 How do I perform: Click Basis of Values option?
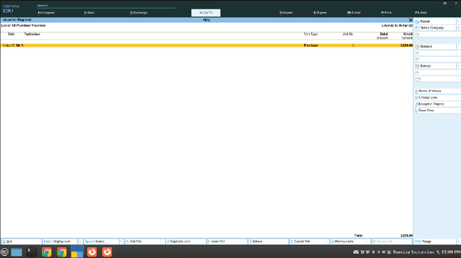pos(435,91)
